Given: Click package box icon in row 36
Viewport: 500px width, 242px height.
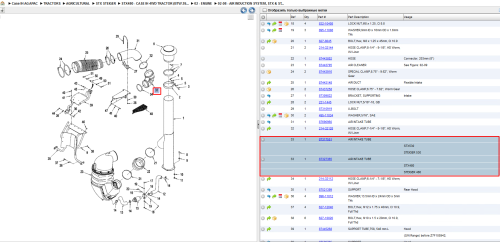Looking at the screenshot, I should tap(286, 196).
